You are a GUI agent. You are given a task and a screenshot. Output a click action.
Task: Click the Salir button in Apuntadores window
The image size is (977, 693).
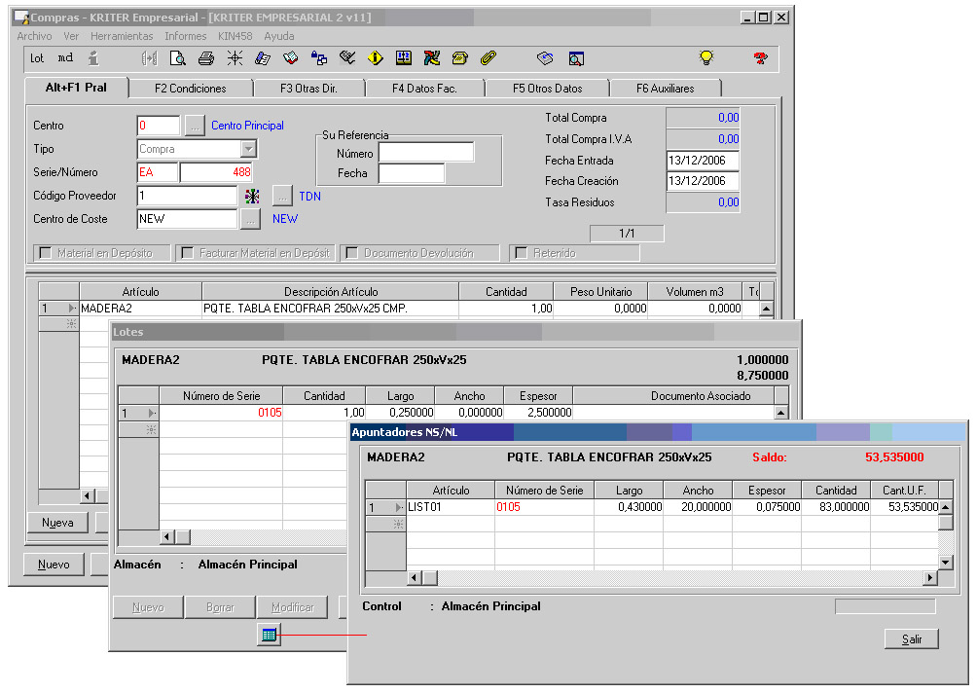pos(911,638)
